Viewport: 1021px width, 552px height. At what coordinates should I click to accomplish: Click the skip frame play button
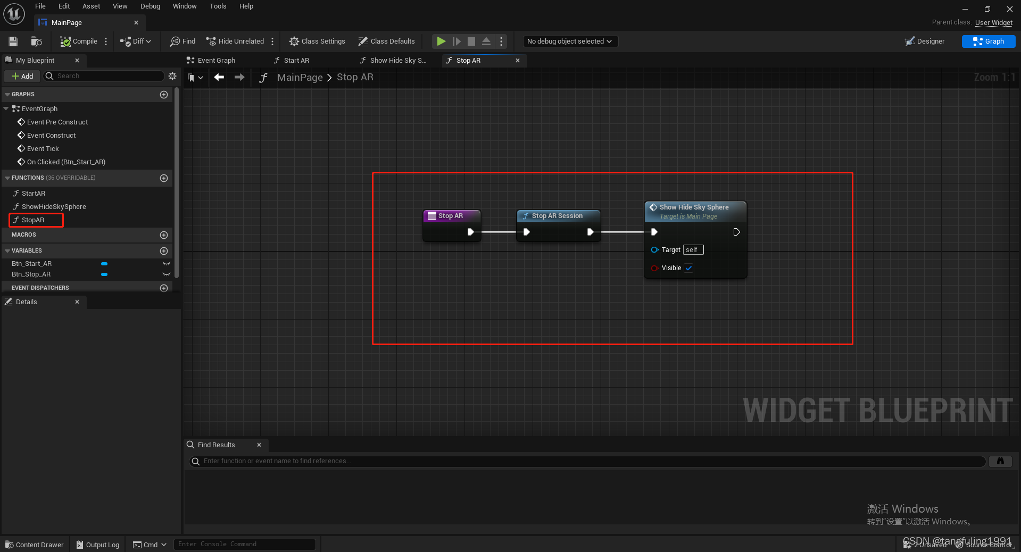[x=456, y=41]
